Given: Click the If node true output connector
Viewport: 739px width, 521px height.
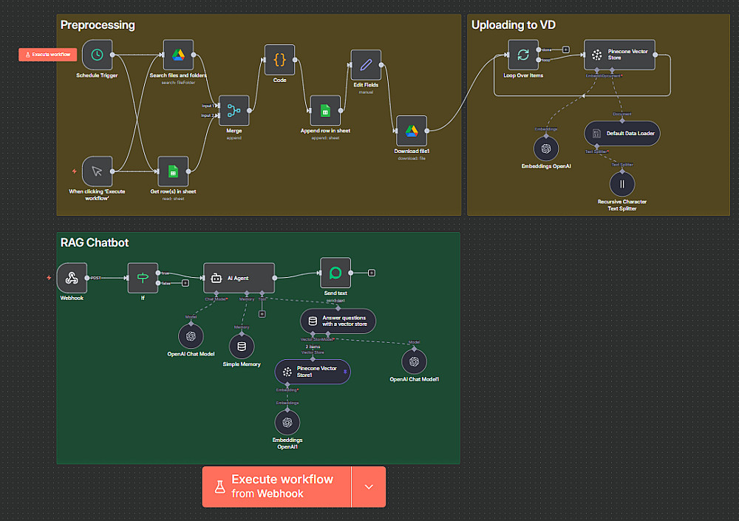Looking at the screenshot, I should [158, 273].
